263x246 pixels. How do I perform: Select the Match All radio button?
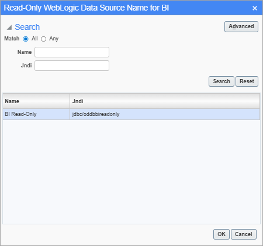tap(26, 39)
